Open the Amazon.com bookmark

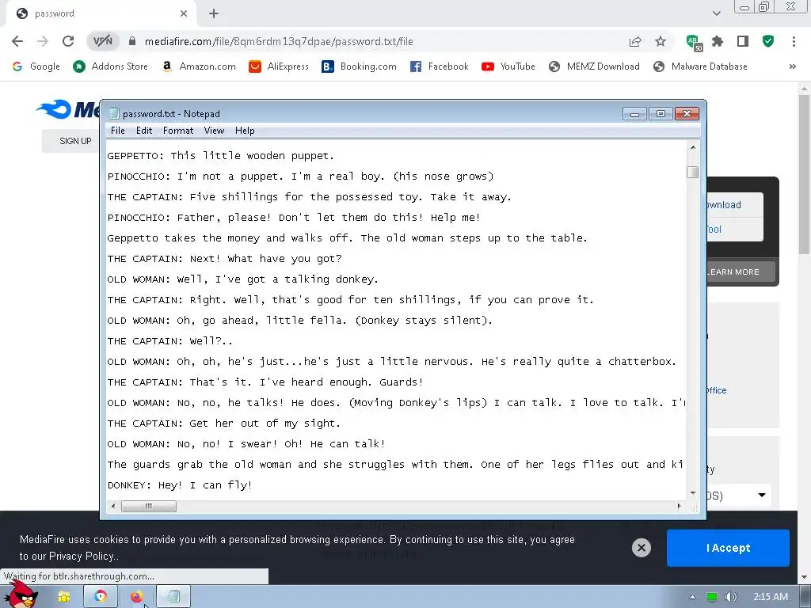198,66
